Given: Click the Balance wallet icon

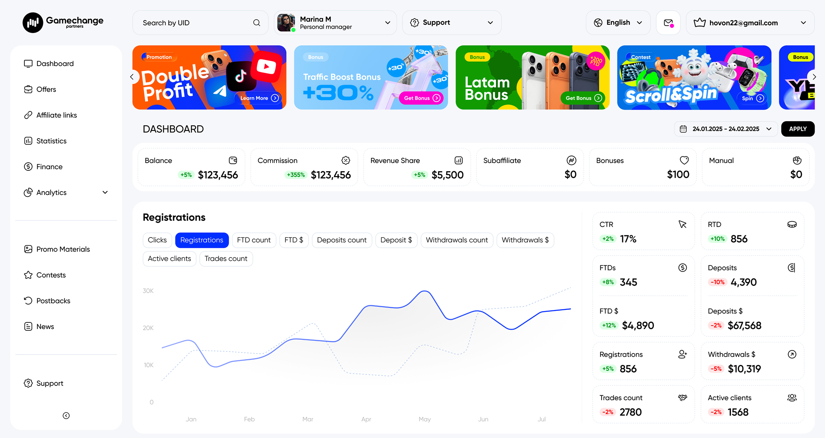Looking at the screenshot, I should [233, 160].
